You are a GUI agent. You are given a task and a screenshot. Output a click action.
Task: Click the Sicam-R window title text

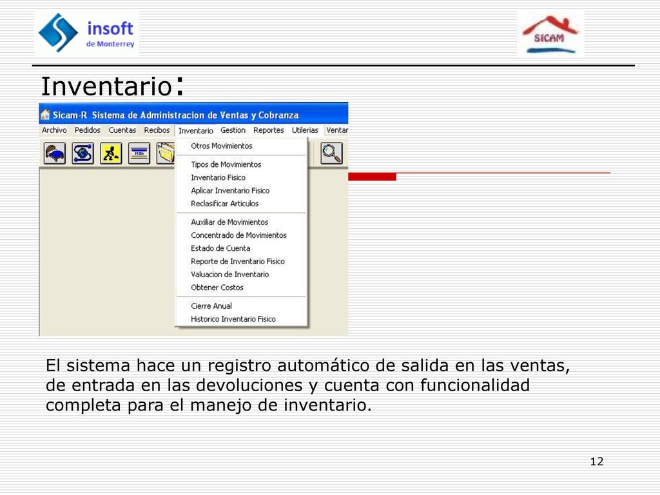[x=175, y=115]
